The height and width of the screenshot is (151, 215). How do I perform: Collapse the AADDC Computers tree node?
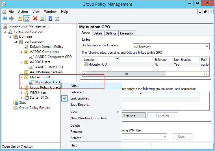pos(21,52)
